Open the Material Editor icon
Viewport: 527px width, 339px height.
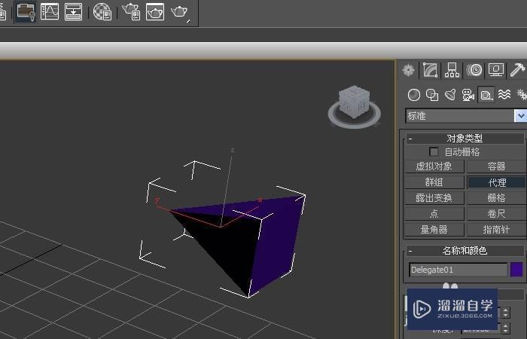102,11
